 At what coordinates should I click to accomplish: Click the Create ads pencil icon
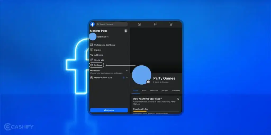pyautogui.click(x=91, y=60)
